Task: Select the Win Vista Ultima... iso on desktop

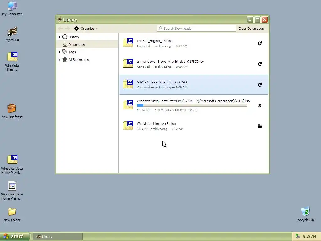Action: [x=12, y=62]
